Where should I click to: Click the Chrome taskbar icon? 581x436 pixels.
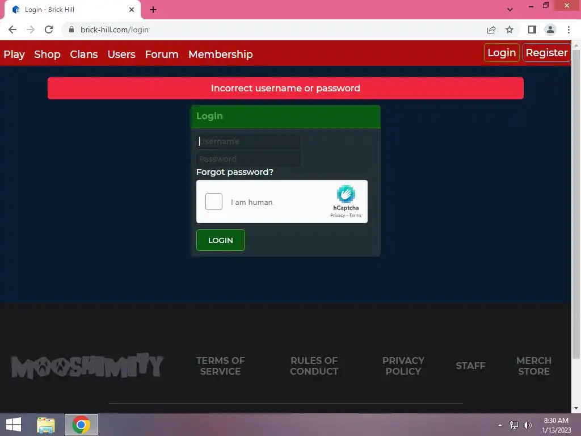pyautogui.click(x=81, y=425)
